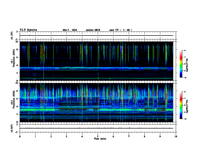Click the "6" time axis tick label
Image resolution: width=198 pixels, height=153 pixels.
113,136
